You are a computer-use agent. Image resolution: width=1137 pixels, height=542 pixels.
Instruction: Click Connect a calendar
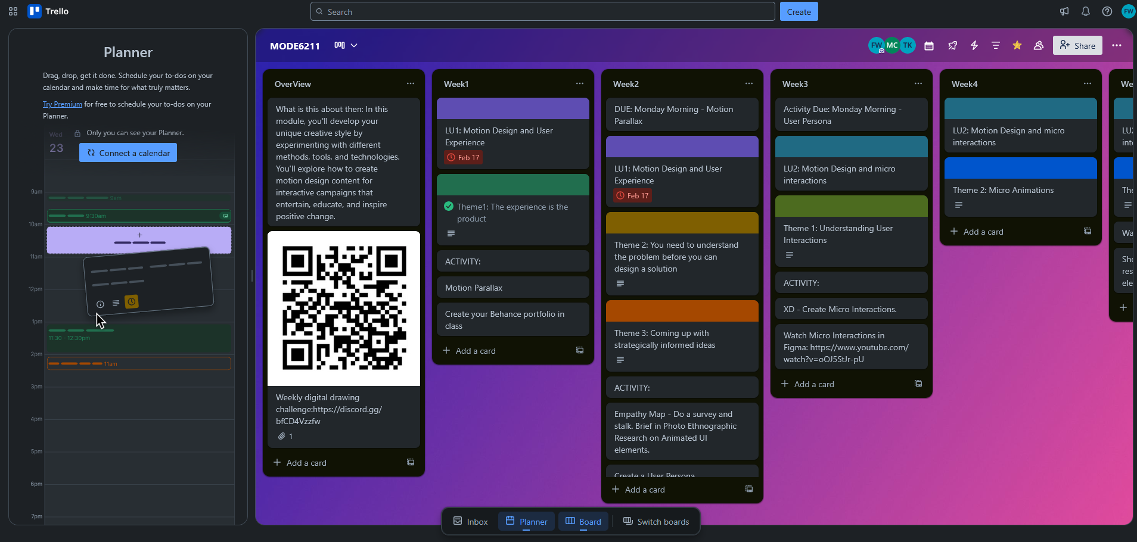128,153
